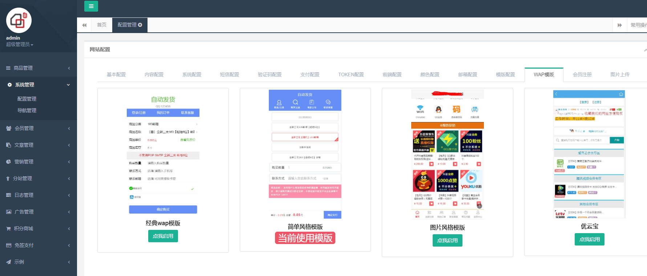Enable the 优云宝 template
The width and height of the screenshot is (647, 276).
click(589, 239)
